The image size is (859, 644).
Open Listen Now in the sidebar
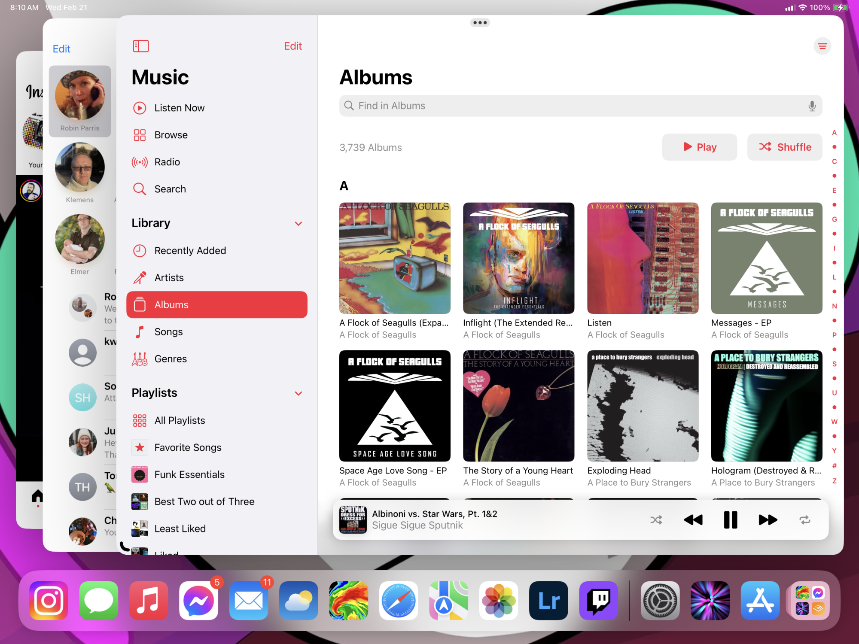pos(179,108)
